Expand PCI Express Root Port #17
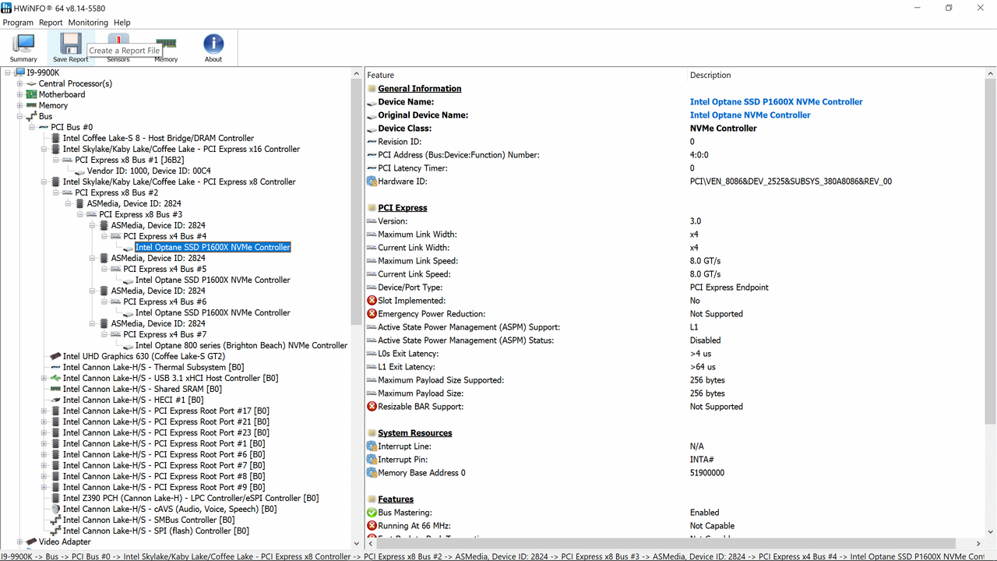Viewport: 997px width, 561px height. tap(44, 411)
